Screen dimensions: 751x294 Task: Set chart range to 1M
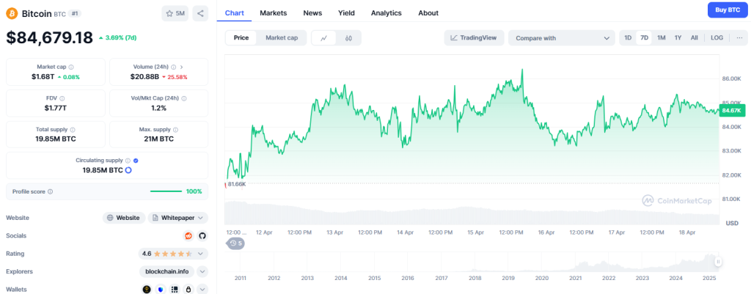(661, 38)
